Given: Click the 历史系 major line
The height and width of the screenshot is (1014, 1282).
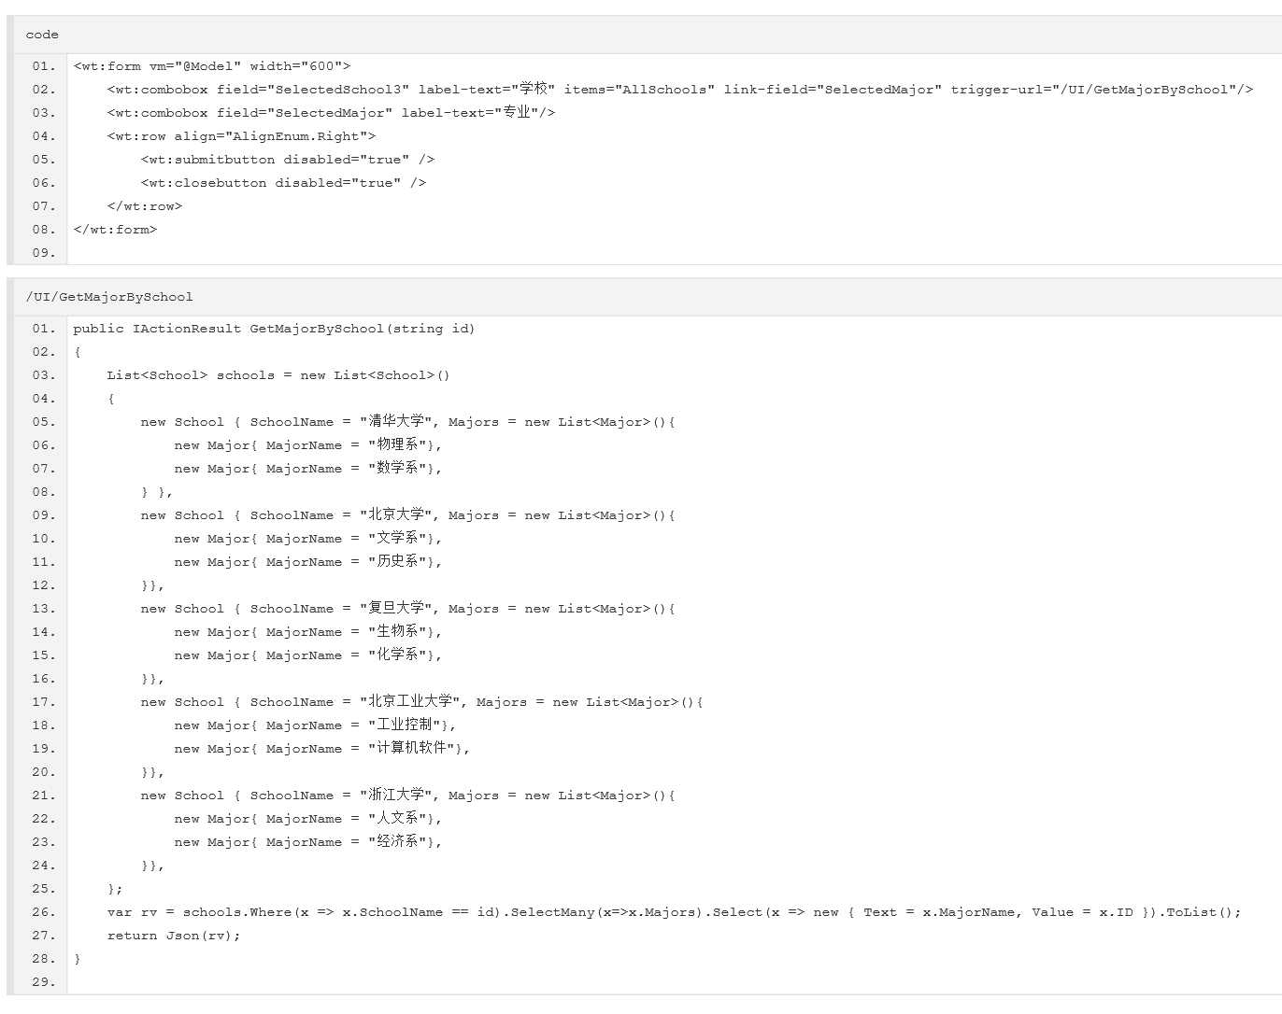Looking at the screenshot, I should 307,562.
